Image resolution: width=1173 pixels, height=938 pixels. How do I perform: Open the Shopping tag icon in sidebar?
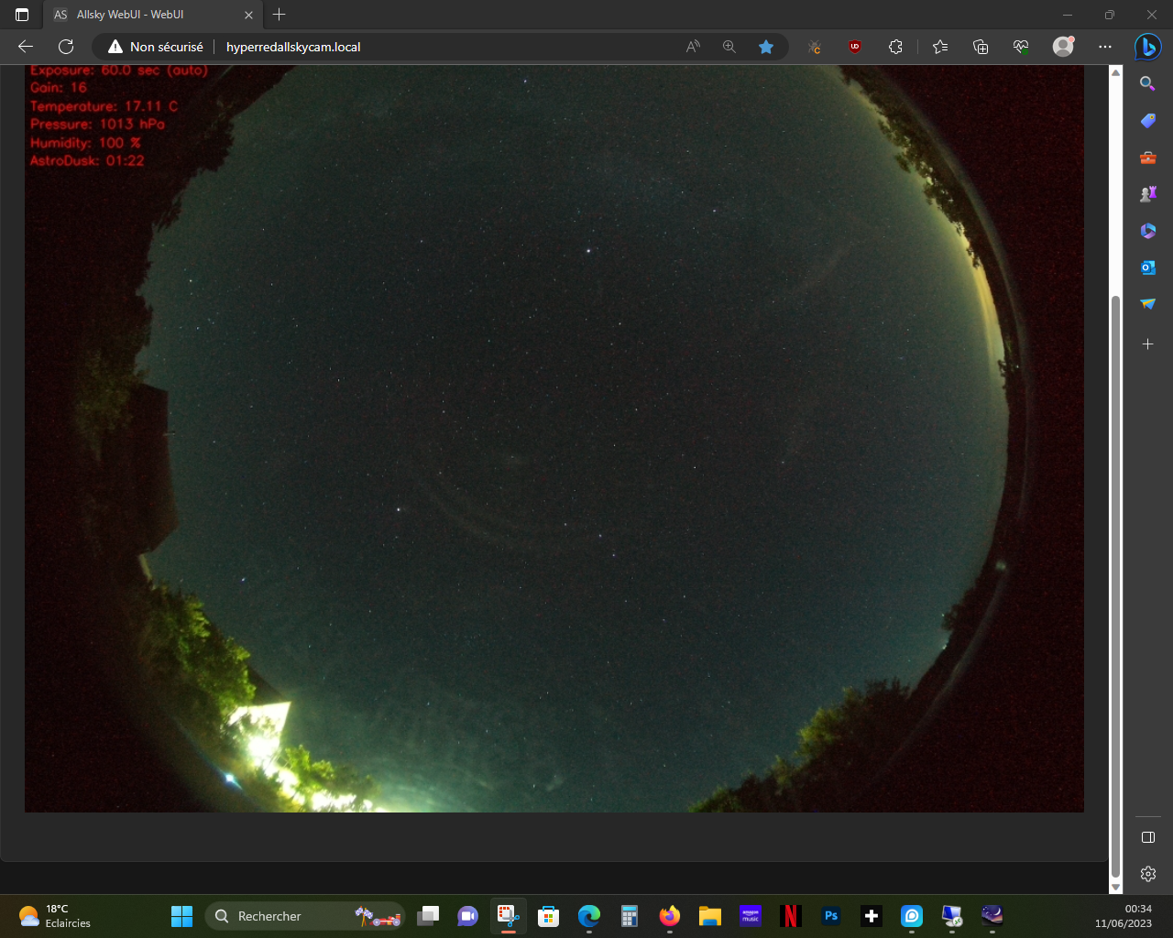click(1147, 121)
